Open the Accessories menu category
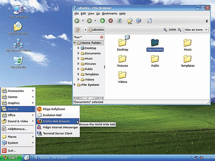 [18, 91]
